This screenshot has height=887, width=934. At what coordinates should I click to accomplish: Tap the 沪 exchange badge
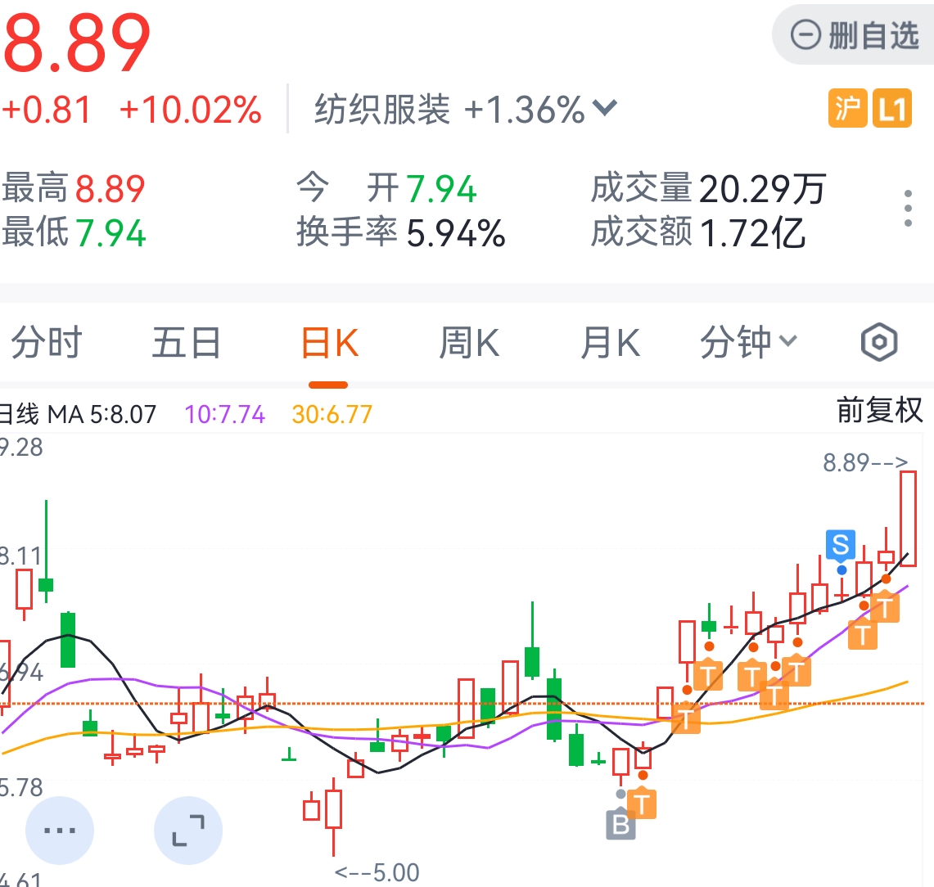point(847,108)
